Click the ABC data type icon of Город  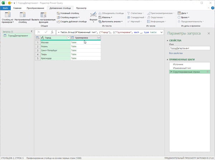pos(42,38)
